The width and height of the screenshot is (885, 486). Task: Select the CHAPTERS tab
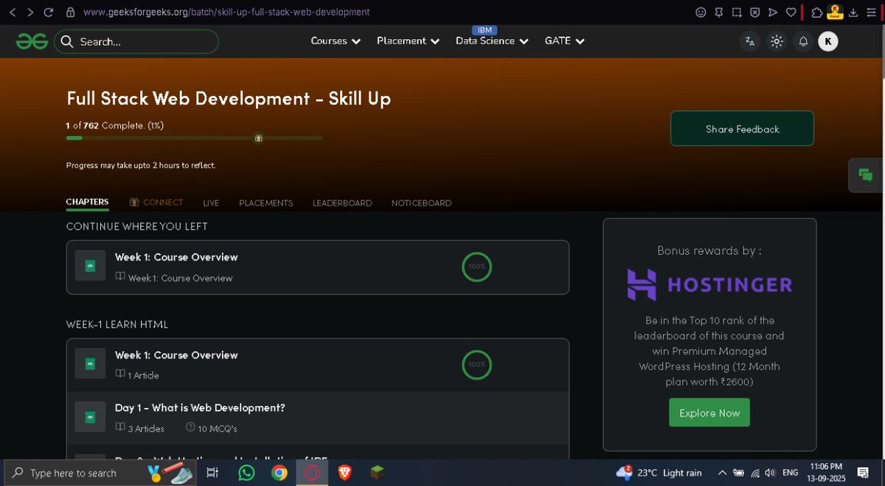pos(87,202)
